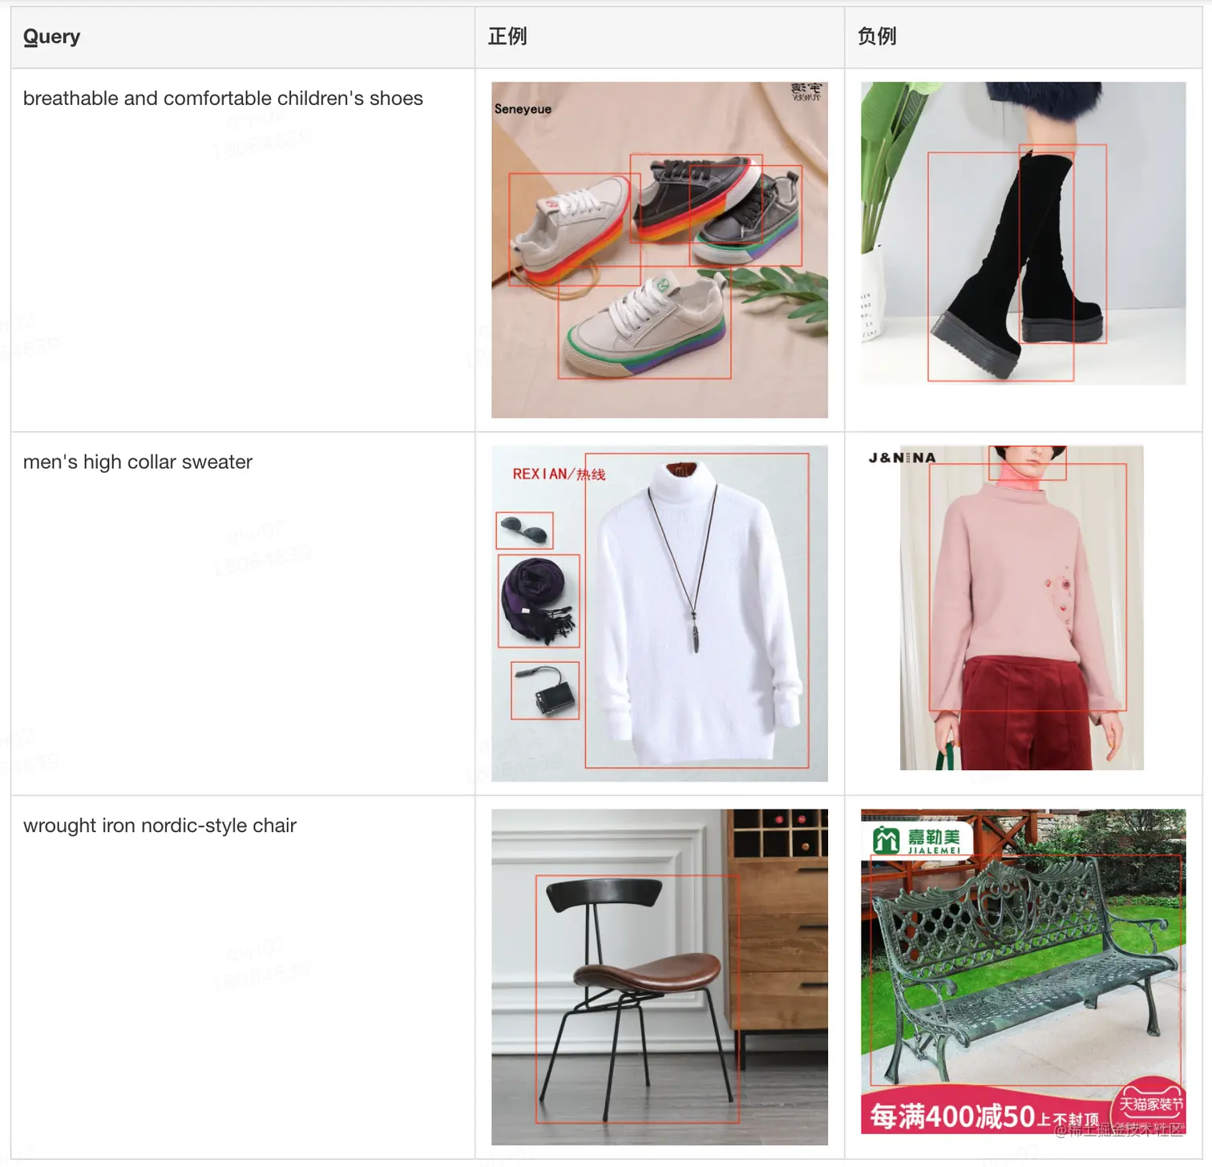
Task: Open the green iron garden bench image
Action: tap(1023, 971)
